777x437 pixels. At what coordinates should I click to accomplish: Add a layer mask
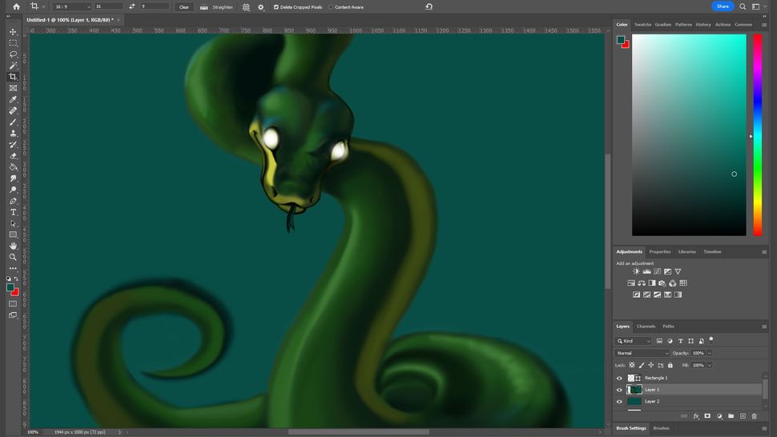click(x=707, y=416)
